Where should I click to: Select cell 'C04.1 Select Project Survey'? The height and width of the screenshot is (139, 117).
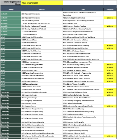(83, 103)
